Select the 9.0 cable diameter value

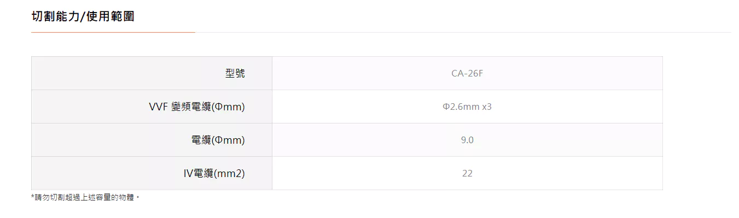pos(467,140)
